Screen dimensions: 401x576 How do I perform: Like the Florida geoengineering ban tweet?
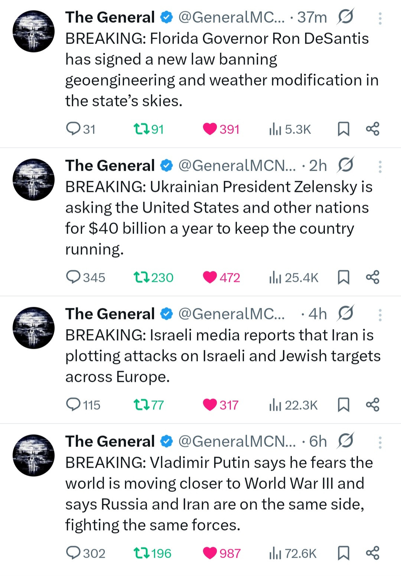(210, 129)
